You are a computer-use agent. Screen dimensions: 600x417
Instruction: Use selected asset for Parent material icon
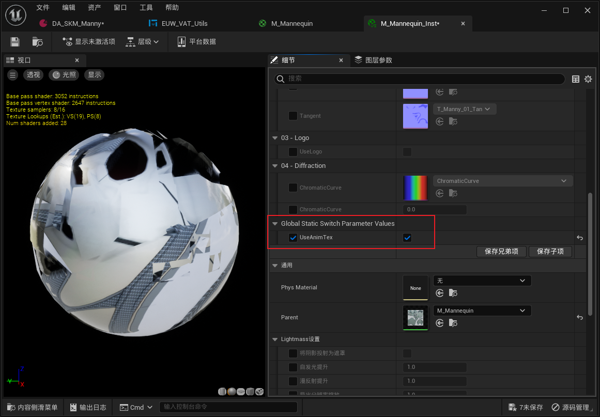tap(440, 323)
